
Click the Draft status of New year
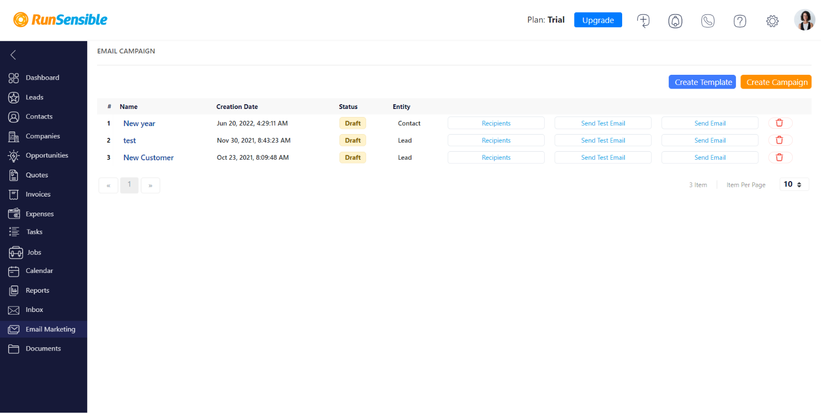click(x=353, y=123)
